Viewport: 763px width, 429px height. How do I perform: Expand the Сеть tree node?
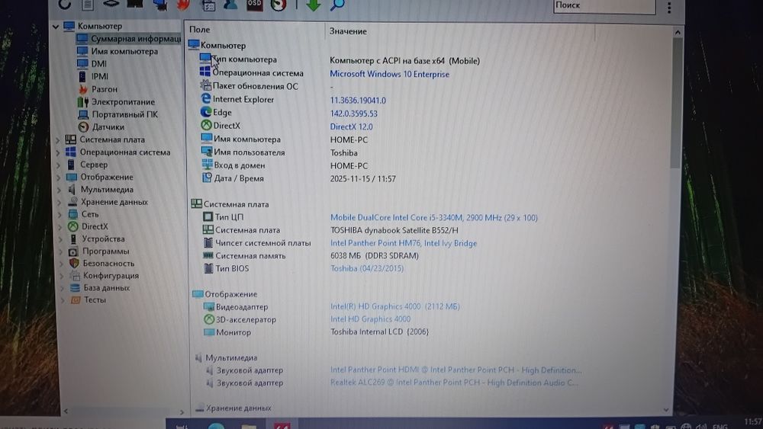tap(60, 215)
